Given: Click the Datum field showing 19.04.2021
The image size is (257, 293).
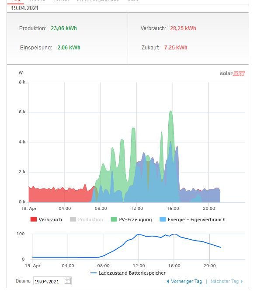Looking at the screenshot, I should coord(52,281).
